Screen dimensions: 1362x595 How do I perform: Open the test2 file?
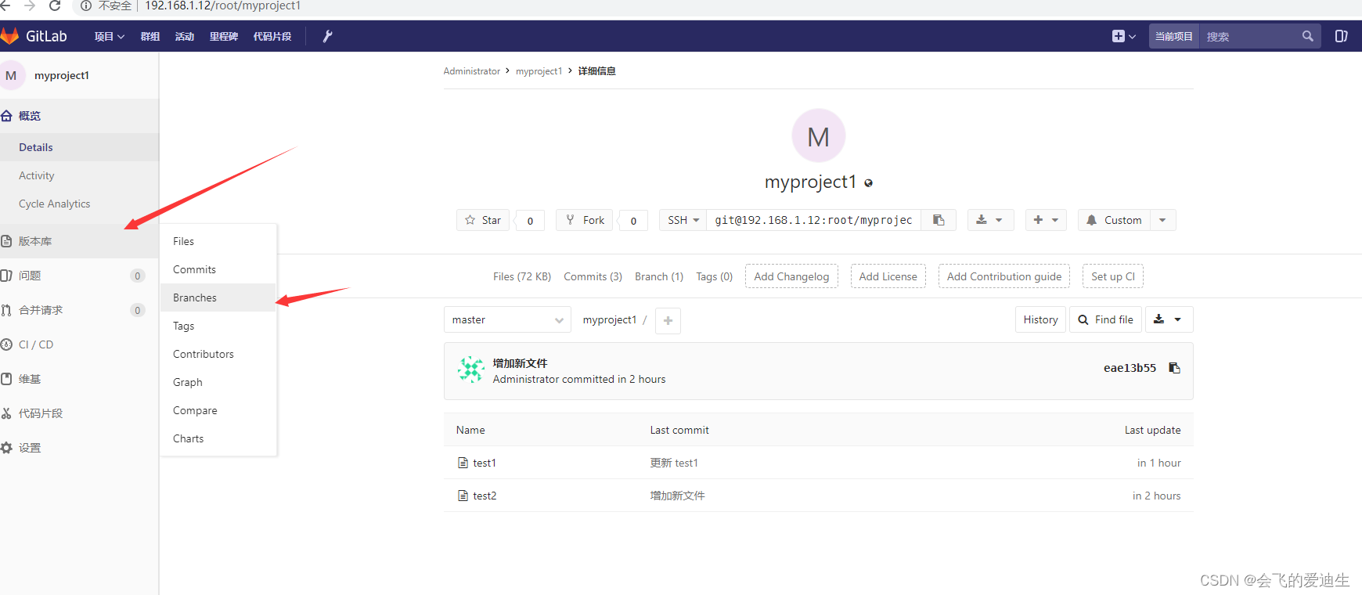(485, 496)
